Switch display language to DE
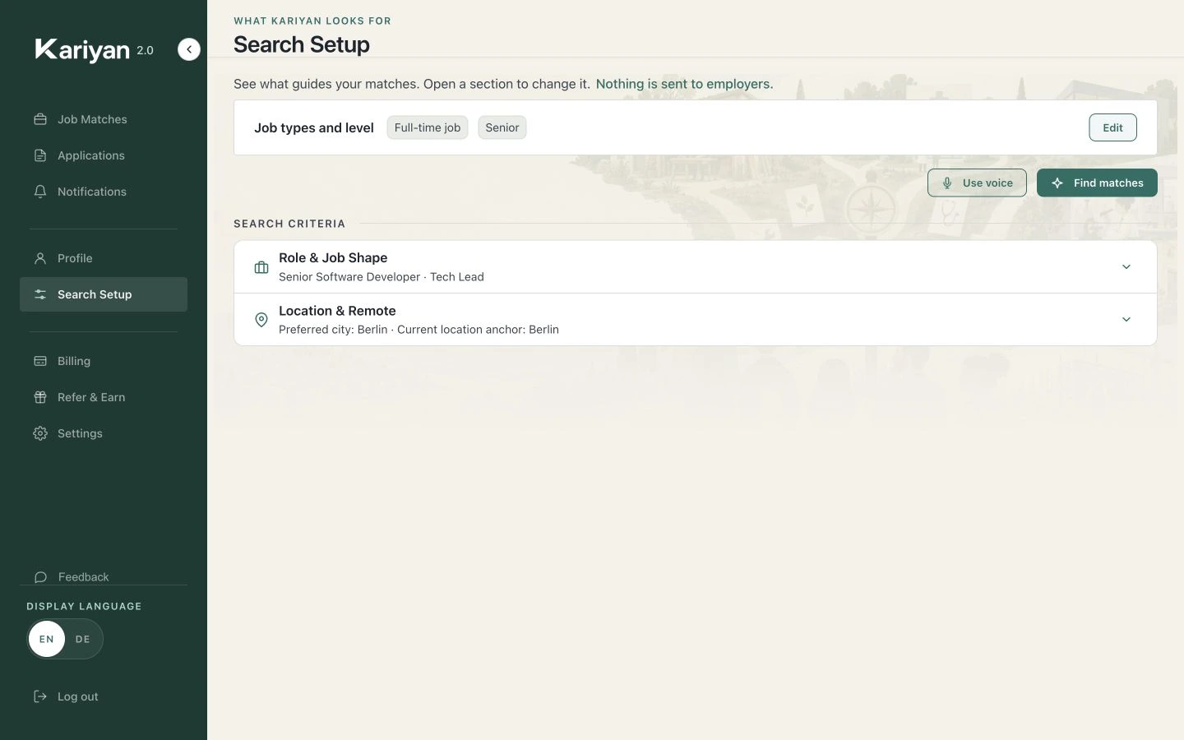The height and width of the screenshot is (740, 1184). click(x=83, y=639)
